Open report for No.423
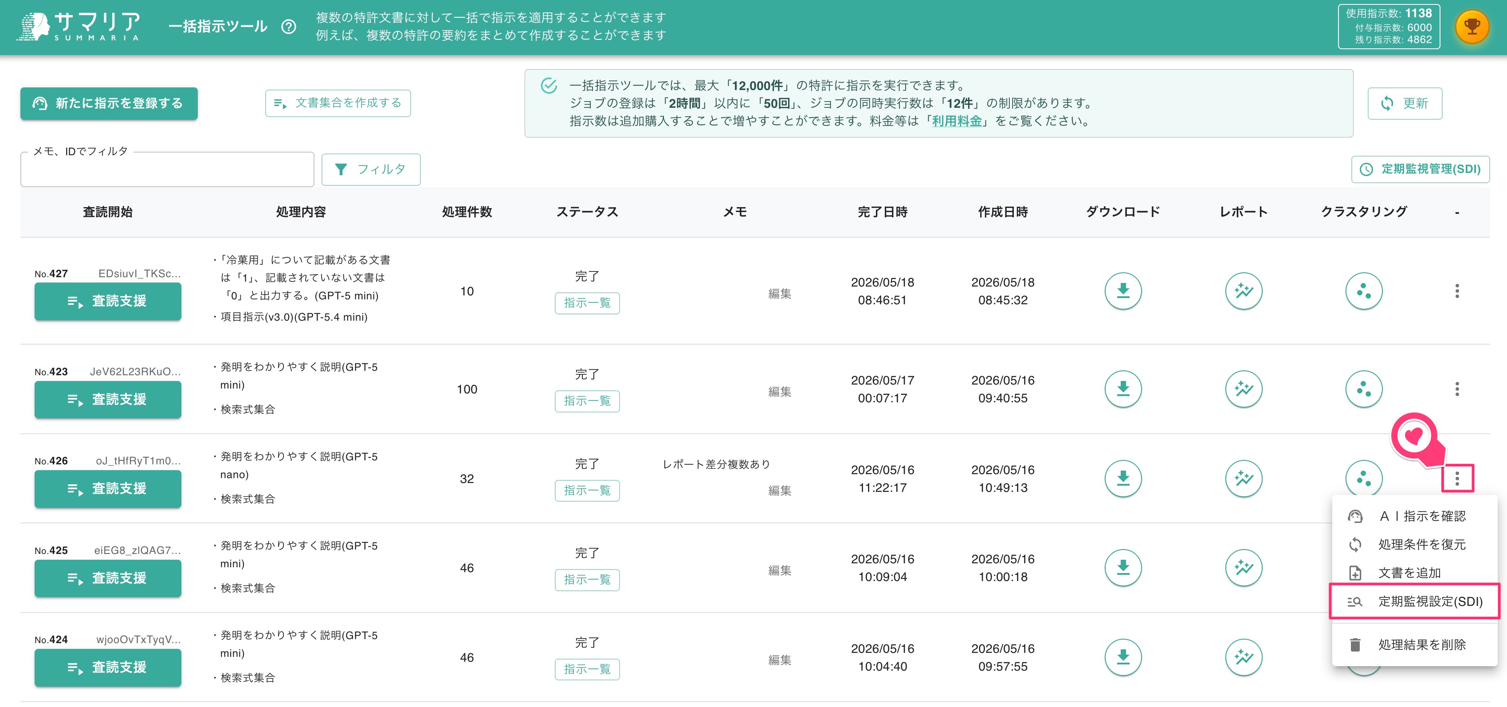This screenshot has height=707, width=1507. [x=1243, y=389]
